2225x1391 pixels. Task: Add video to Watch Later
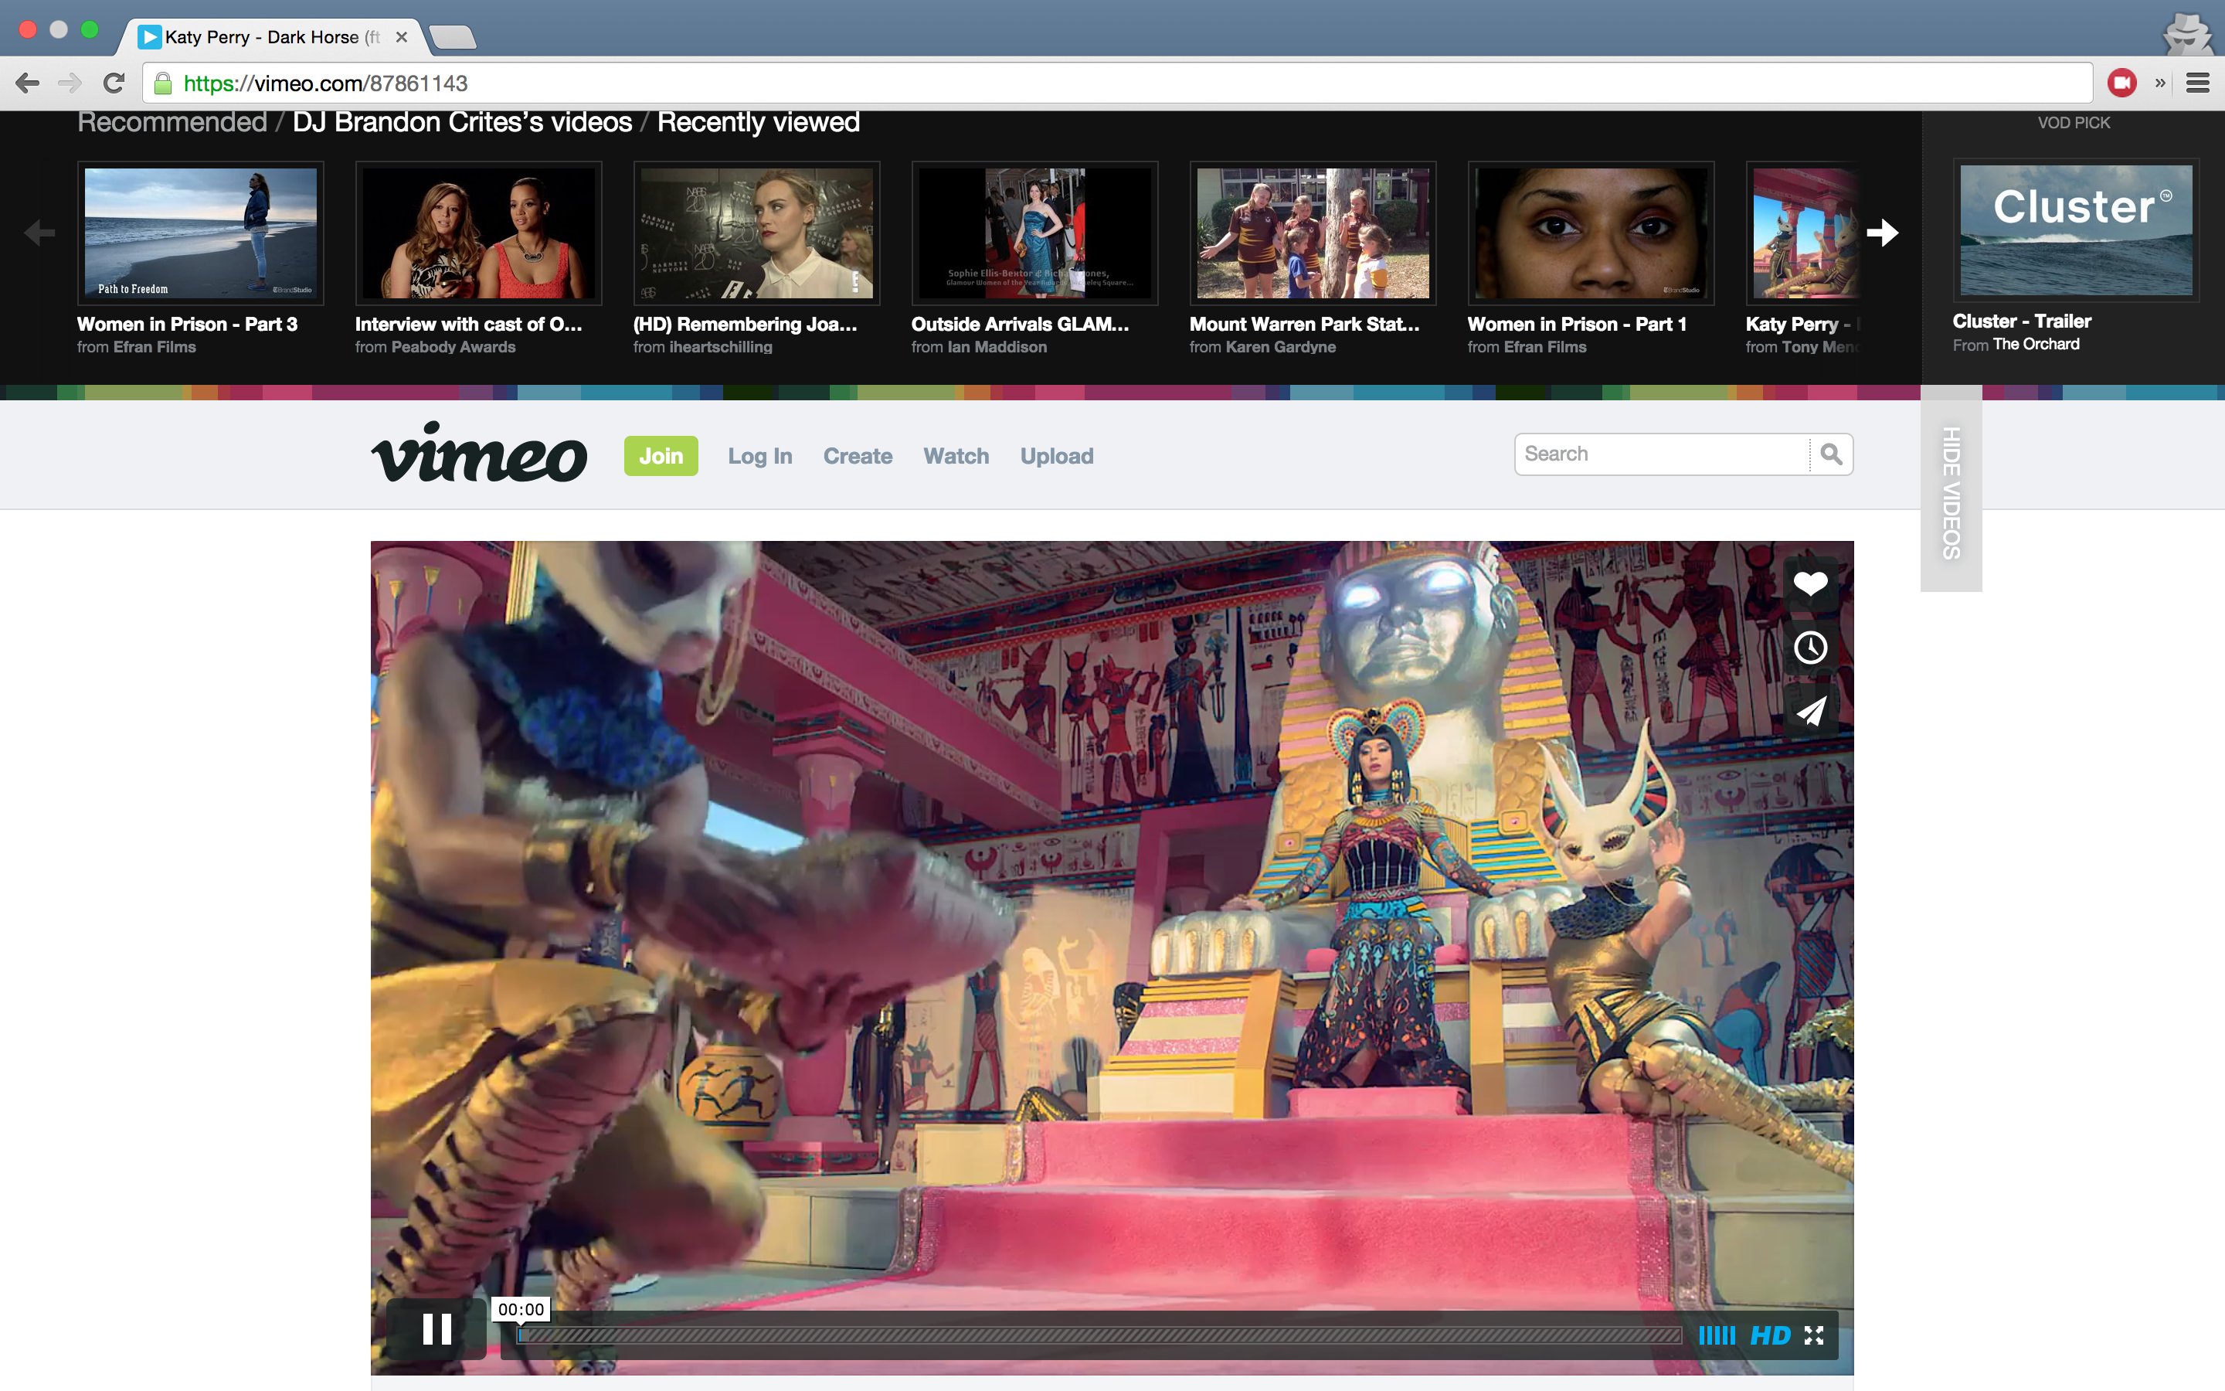pyautogui.click(x=1809, y=648)
